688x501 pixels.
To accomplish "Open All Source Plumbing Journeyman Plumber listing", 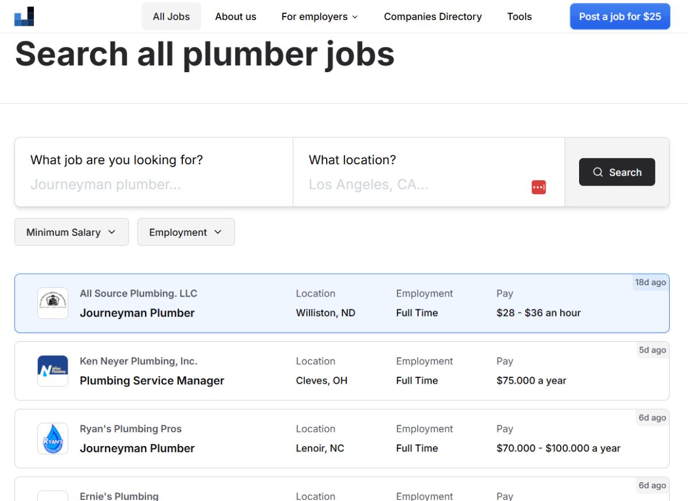I will click(x=342, y=303).
